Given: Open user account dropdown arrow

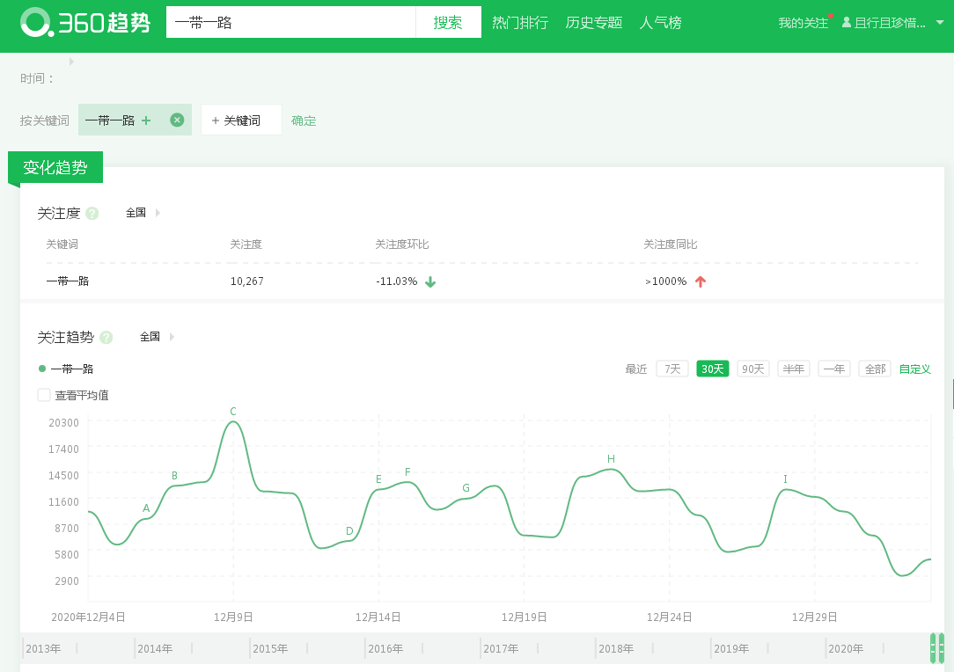Looking at the screenshot, I should [x=939, y=23].
